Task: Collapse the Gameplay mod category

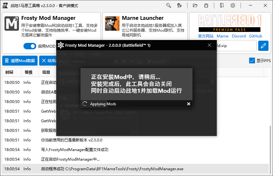Action: tap(61, 106)
